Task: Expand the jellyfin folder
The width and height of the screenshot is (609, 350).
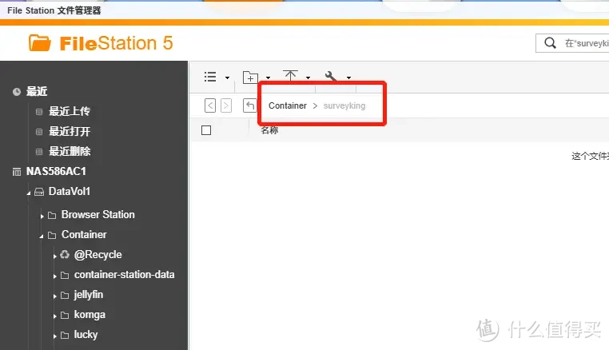Action: pyautogui.click(x=55, y=296)
